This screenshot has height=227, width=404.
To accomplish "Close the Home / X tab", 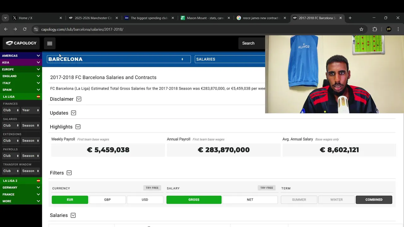I will coord(61,18).
